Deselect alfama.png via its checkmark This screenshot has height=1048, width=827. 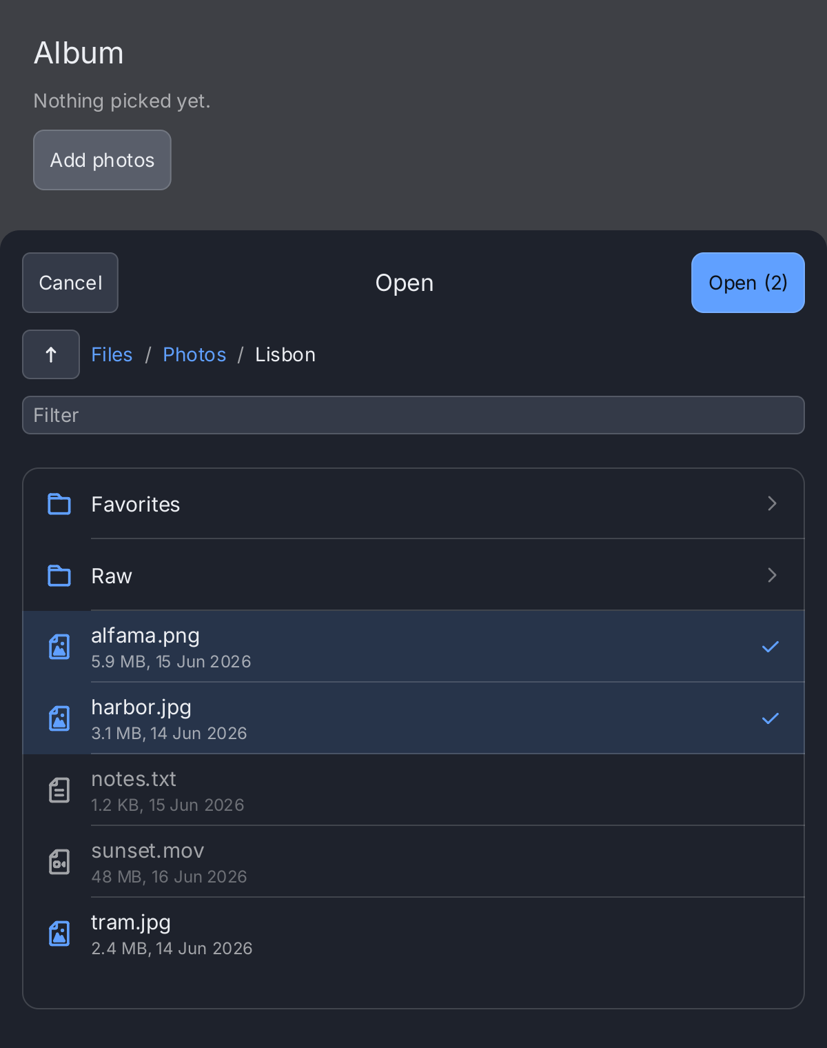pos(770,647)
